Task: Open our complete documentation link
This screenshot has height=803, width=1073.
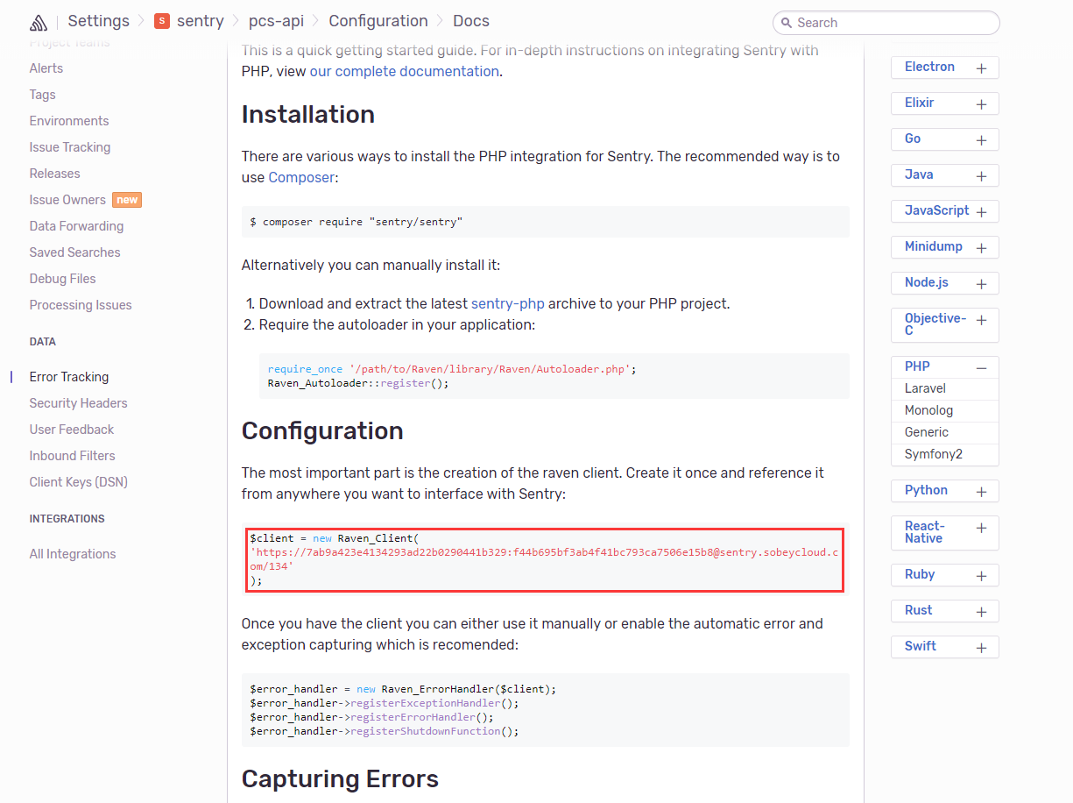Action: 404,71
